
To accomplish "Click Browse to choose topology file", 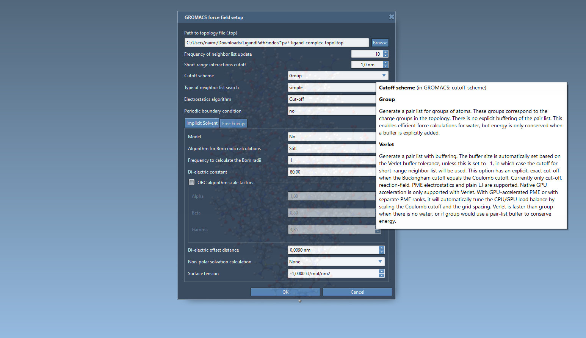I will coord(380,43).
